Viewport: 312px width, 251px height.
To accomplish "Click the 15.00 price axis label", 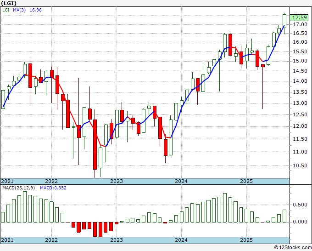I will [x=300, y=61].
